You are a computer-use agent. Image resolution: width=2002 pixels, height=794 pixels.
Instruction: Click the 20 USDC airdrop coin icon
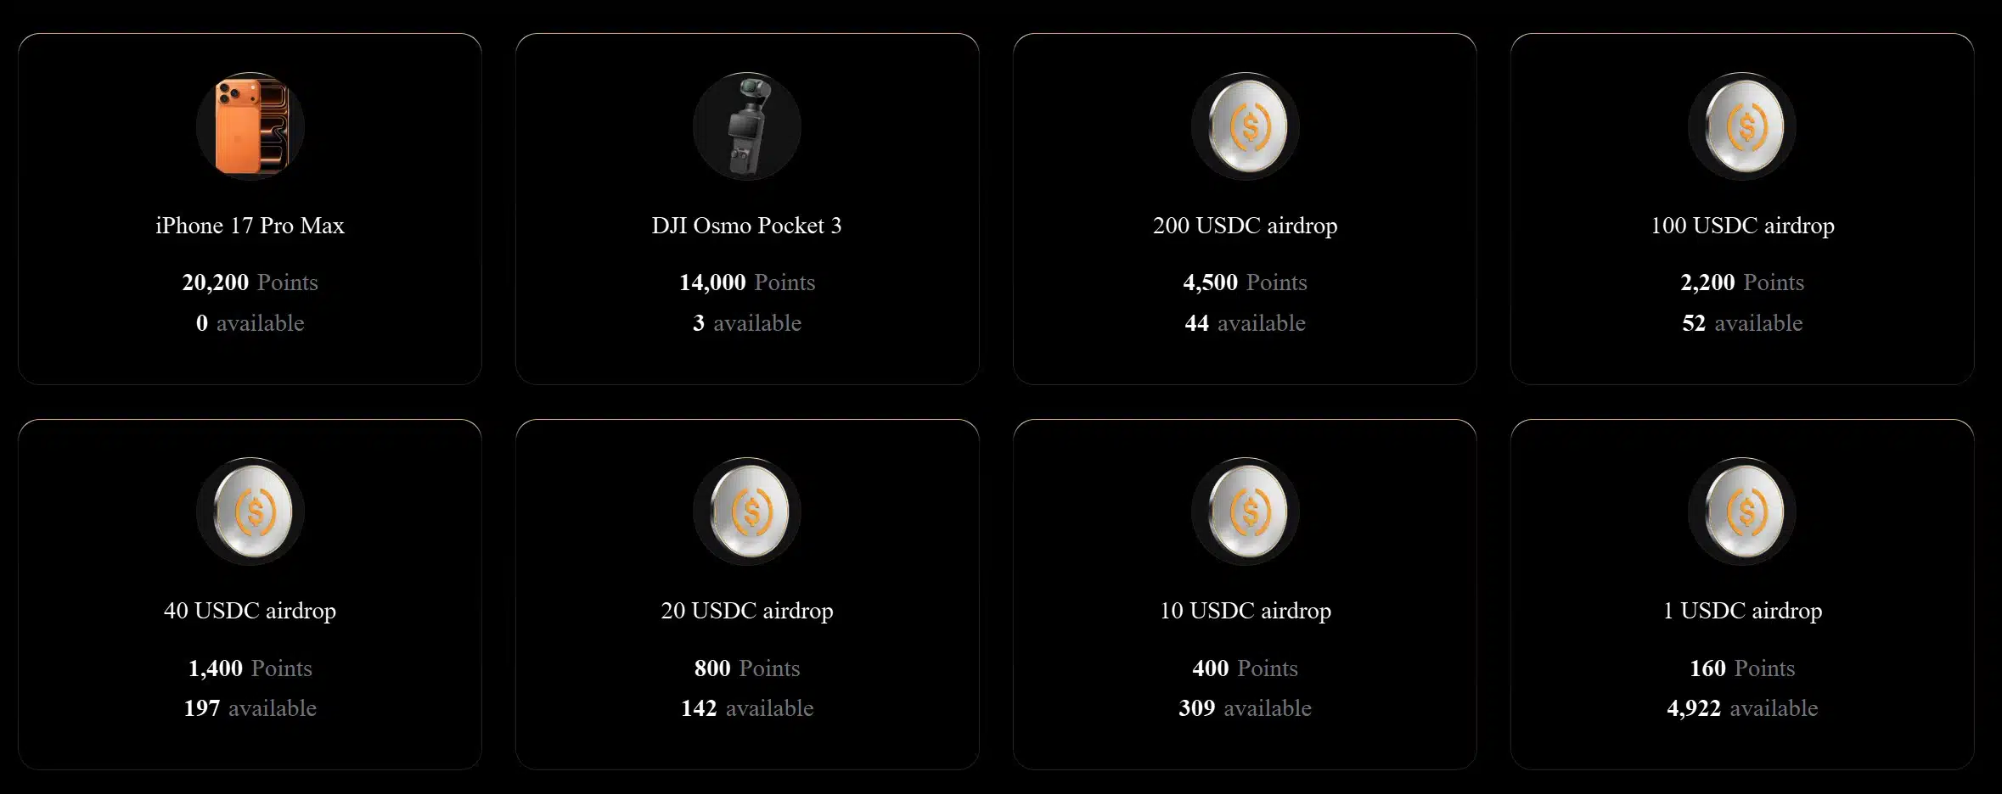coord(747,510)
